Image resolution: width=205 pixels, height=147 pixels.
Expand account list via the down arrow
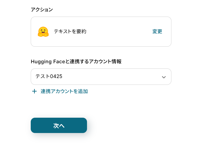(x=164, y=77)
